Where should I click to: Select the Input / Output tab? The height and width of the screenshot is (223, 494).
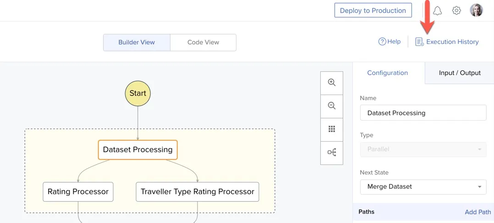tap(460, 73)
